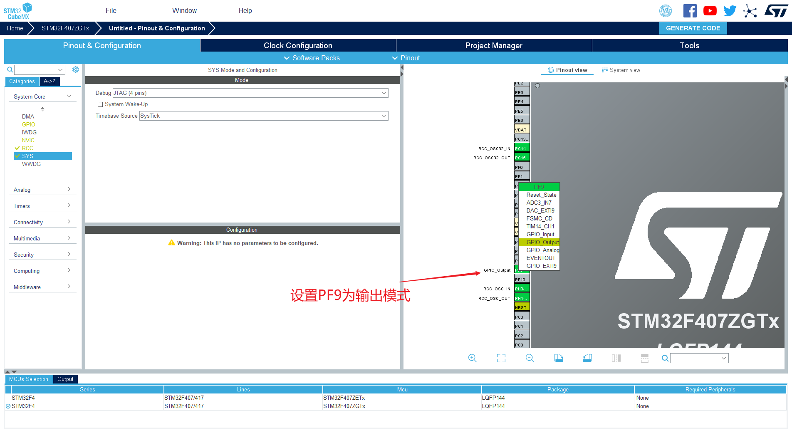Image resolution: width=792 pixels, height=433 pixels.
Task: Select the STM32F407ZGTx row radio marker
Action: [x=8, y=406]
